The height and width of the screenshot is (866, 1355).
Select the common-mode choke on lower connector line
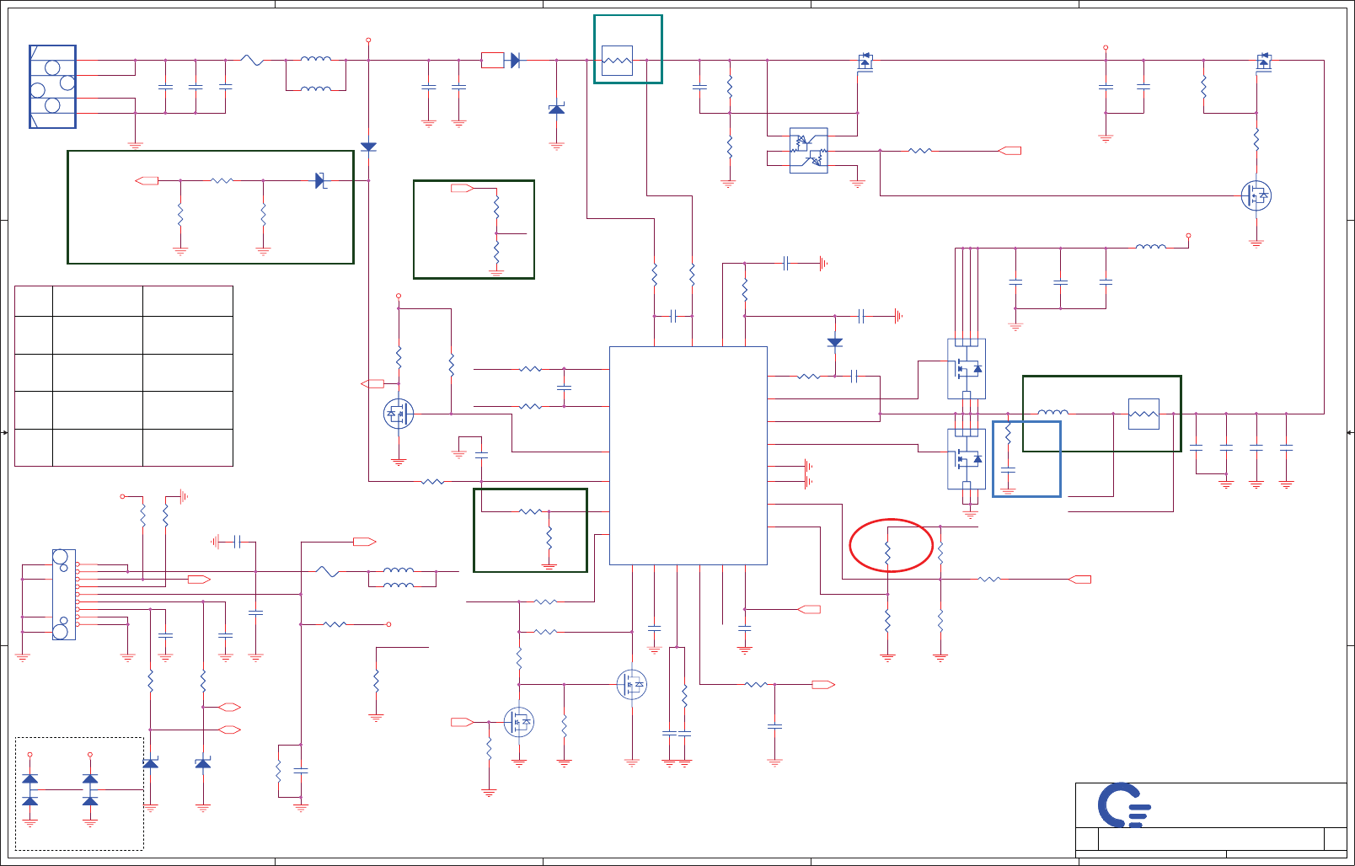coord(399,578)
